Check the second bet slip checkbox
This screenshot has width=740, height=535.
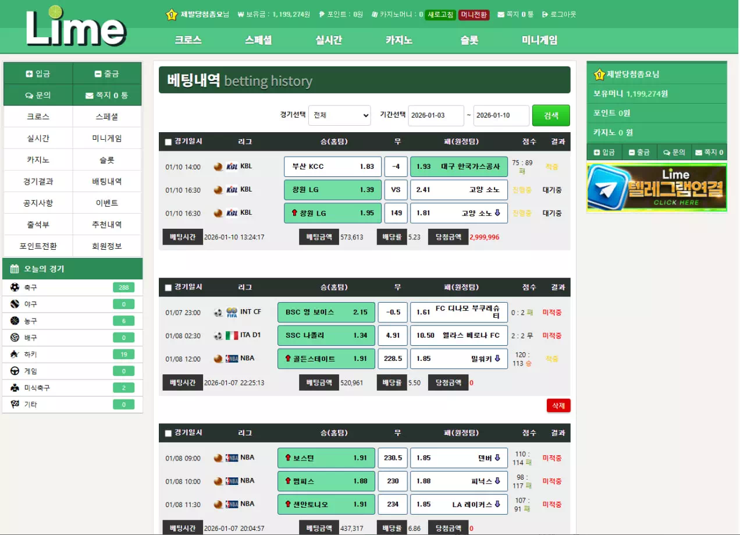(x=168, y=288)
